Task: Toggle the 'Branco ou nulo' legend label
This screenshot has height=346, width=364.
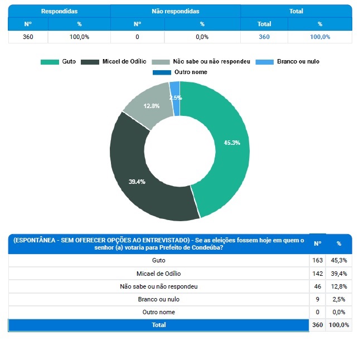Action: point(298,62)
